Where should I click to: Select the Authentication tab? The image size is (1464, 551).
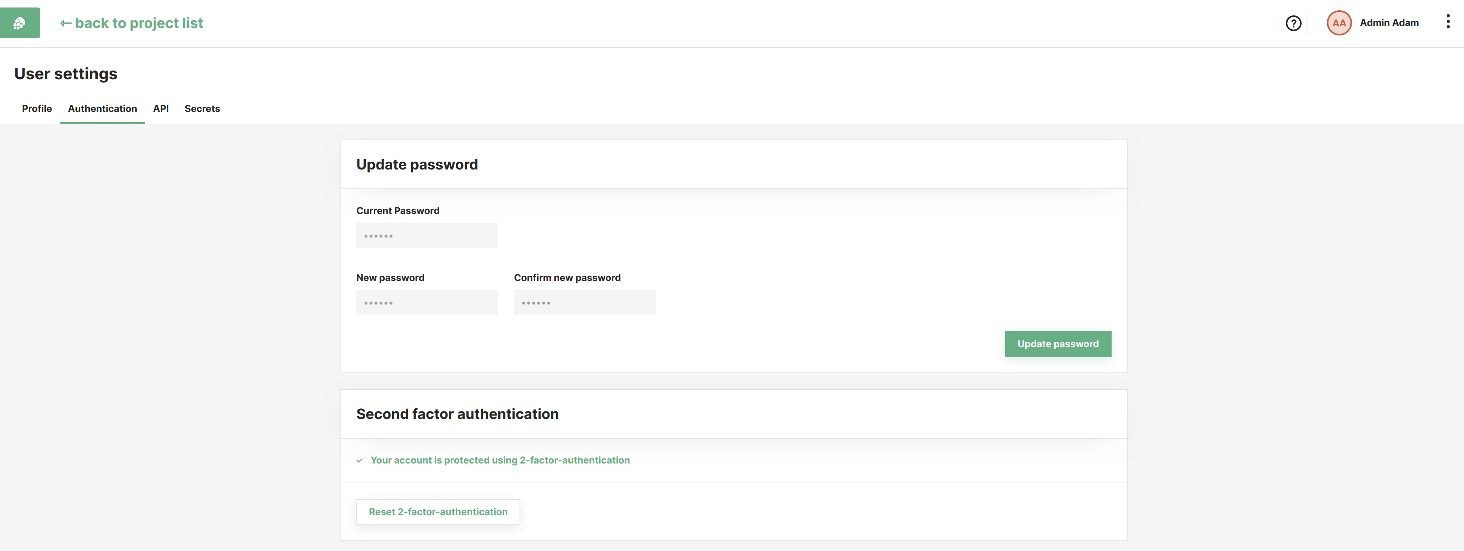pyautogui.click(x=102, y=107)
